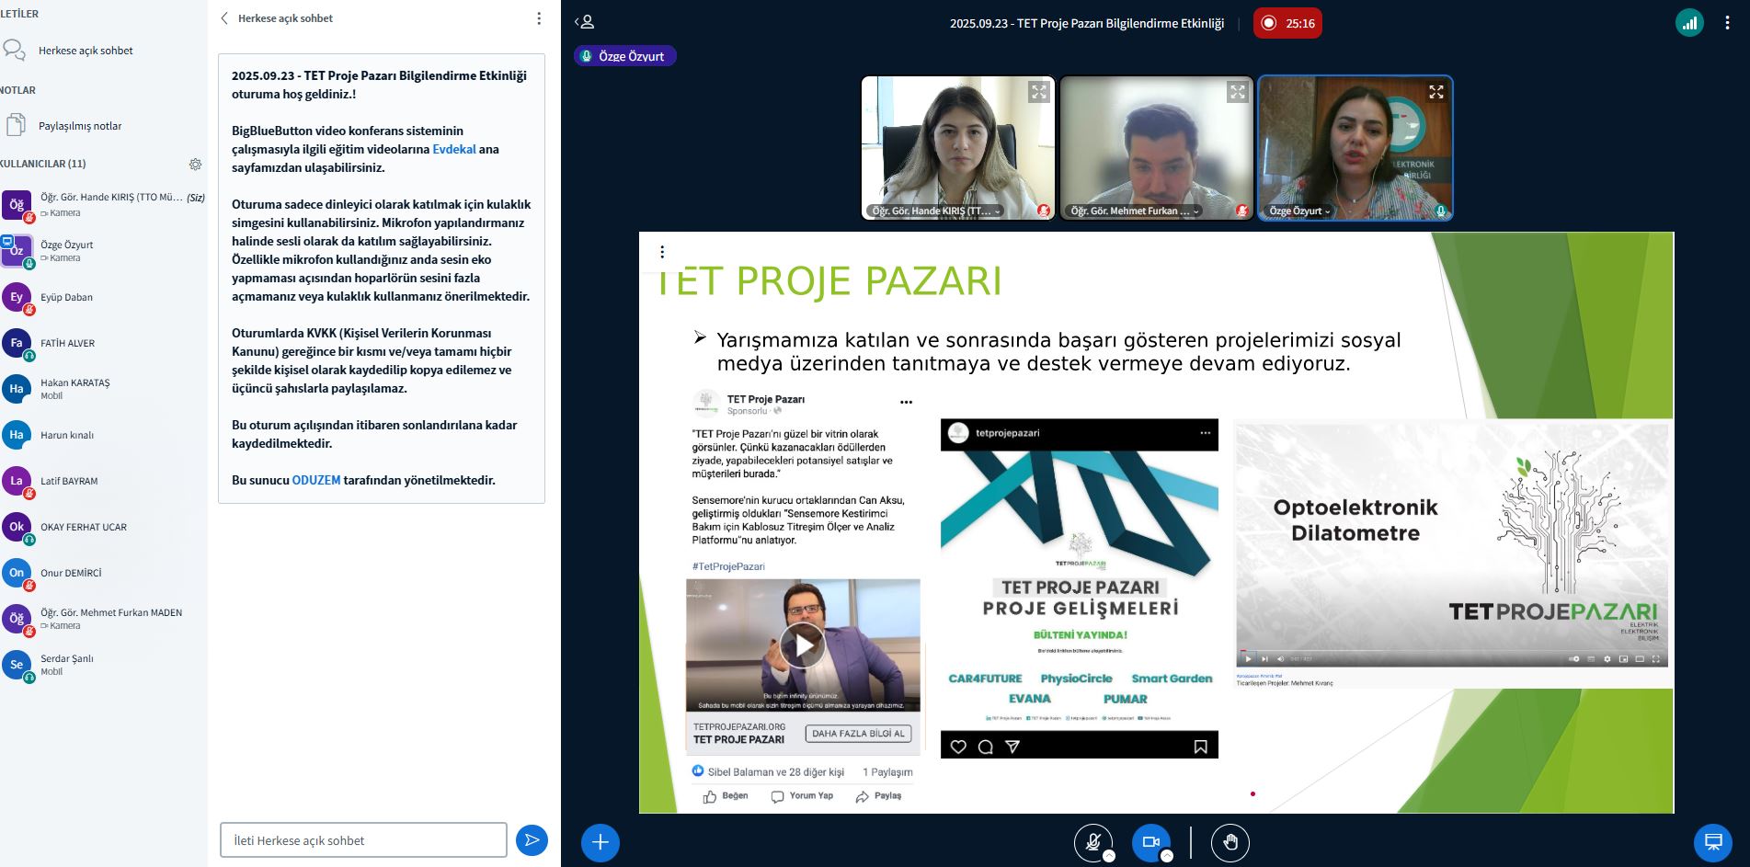1750x867 pixels.
Task: Click the Instagram bookmark icon
Action: (1200, 747)
